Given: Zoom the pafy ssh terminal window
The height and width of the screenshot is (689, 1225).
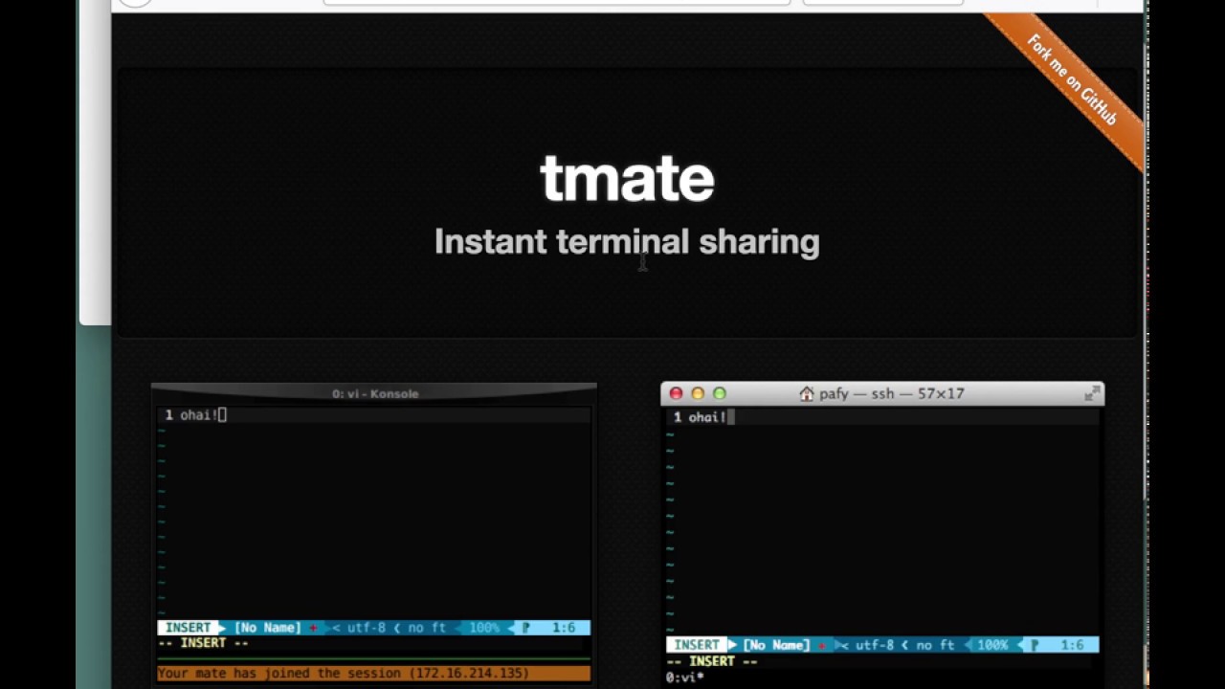Looking at the screenshot, I should 720,393.
